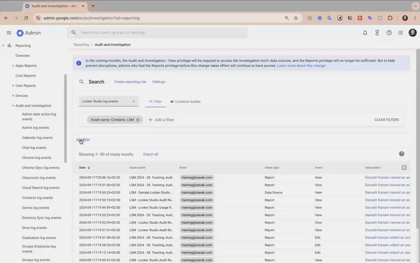Open manage columns settings icon
Screen dimensions: 420x263
pos(404,167)
